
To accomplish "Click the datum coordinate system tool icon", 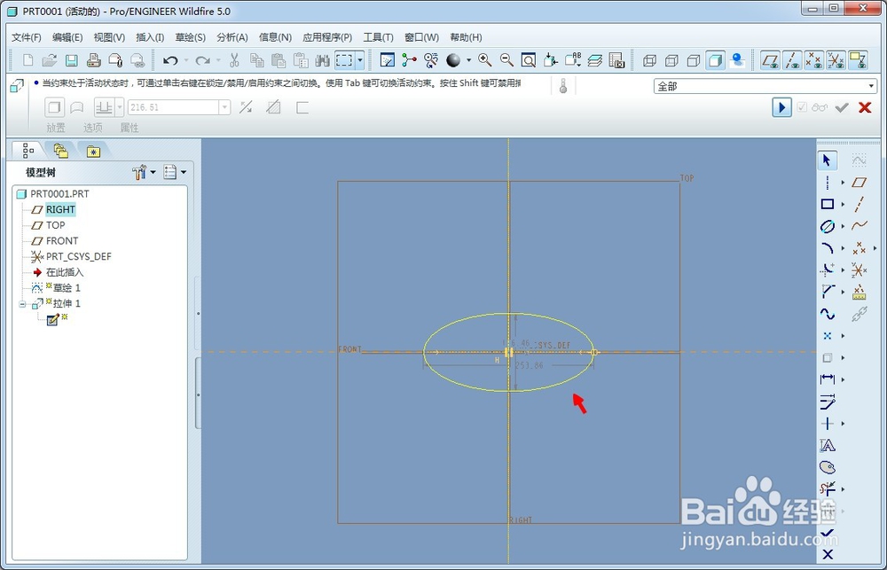I will [x=860, y=270].
